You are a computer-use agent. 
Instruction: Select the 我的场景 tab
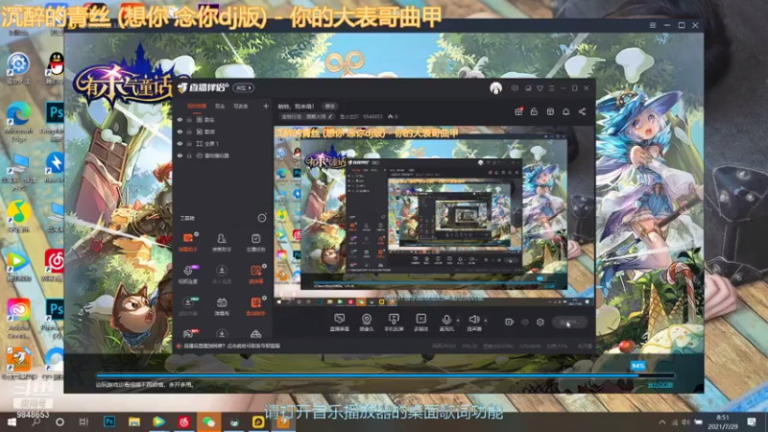click(197, 106)
